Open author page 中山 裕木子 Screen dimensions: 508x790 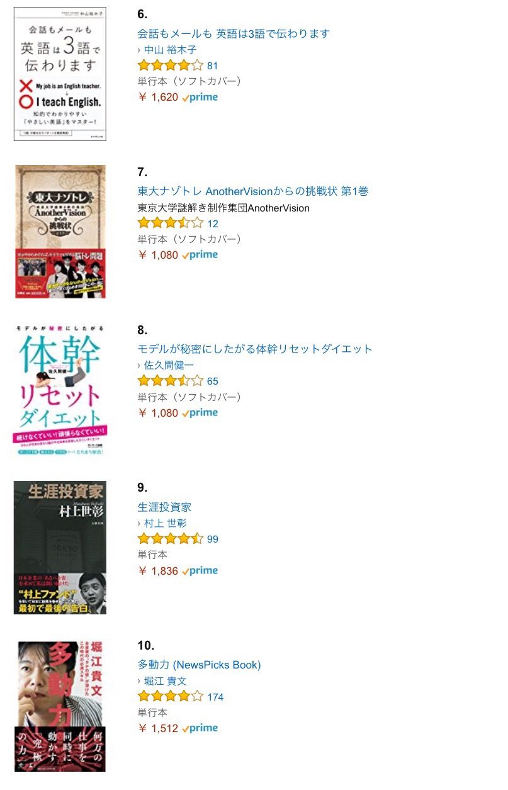(171, 50)
